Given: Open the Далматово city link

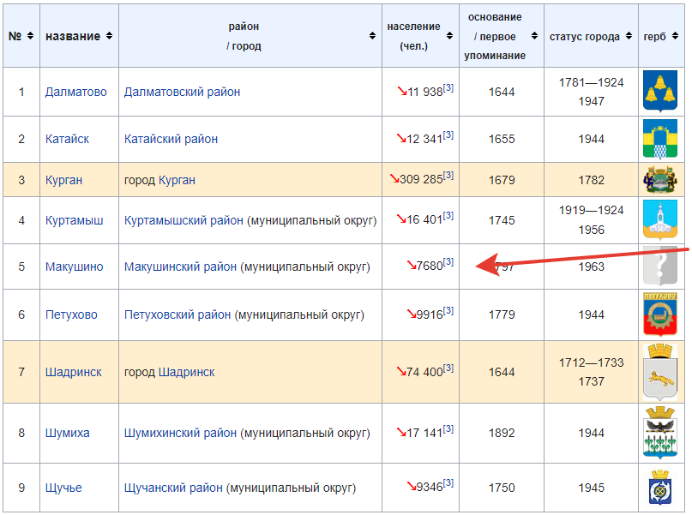Looking at the screenshot, I should click(x=76, y=92).
